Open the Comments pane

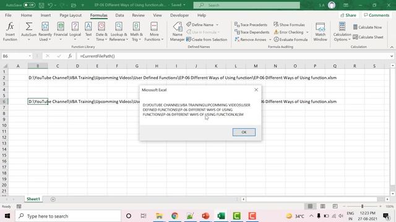(377, 15)
